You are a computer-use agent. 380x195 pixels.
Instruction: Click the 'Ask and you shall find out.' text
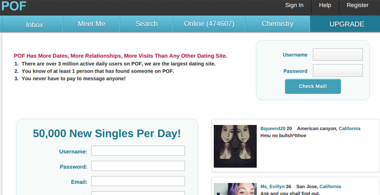click(290, 193)
